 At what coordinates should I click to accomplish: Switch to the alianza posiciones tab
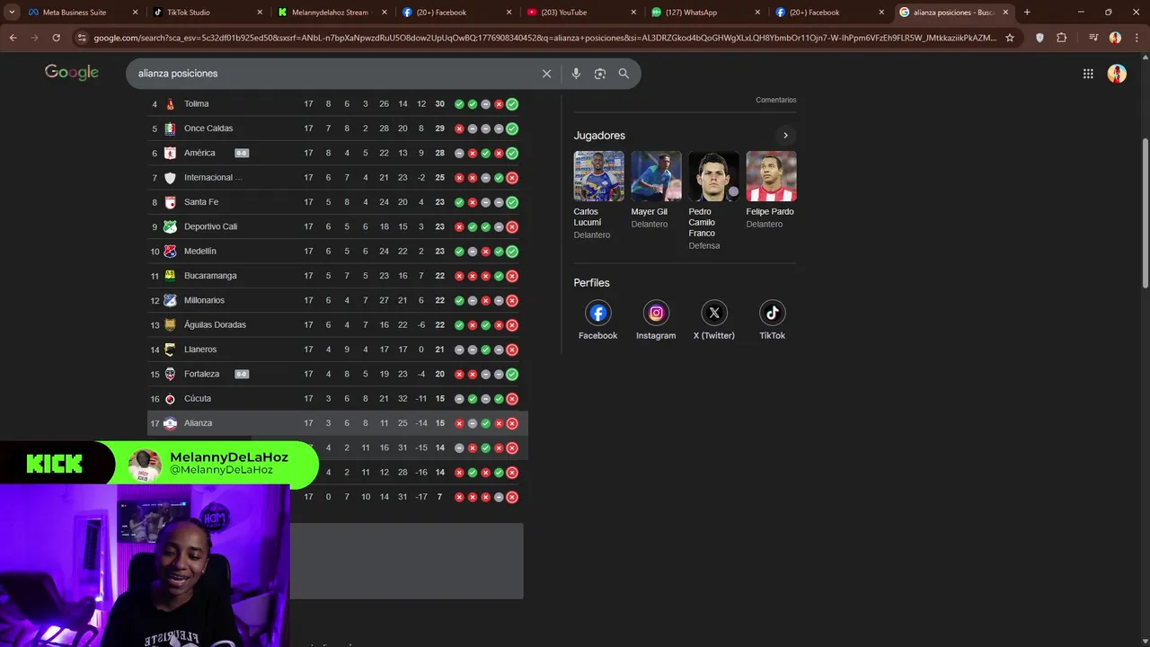tap(953, 13)
